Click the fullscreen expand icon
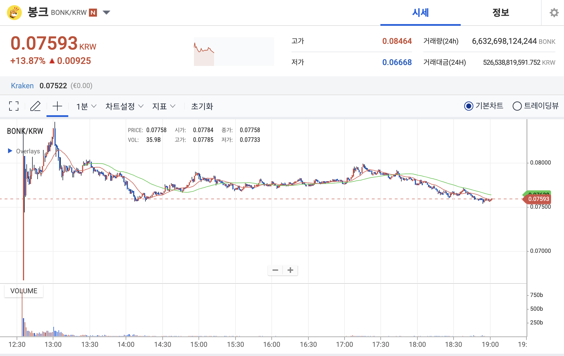The width and height of the screenshot is (564, 356). (14, 106)
